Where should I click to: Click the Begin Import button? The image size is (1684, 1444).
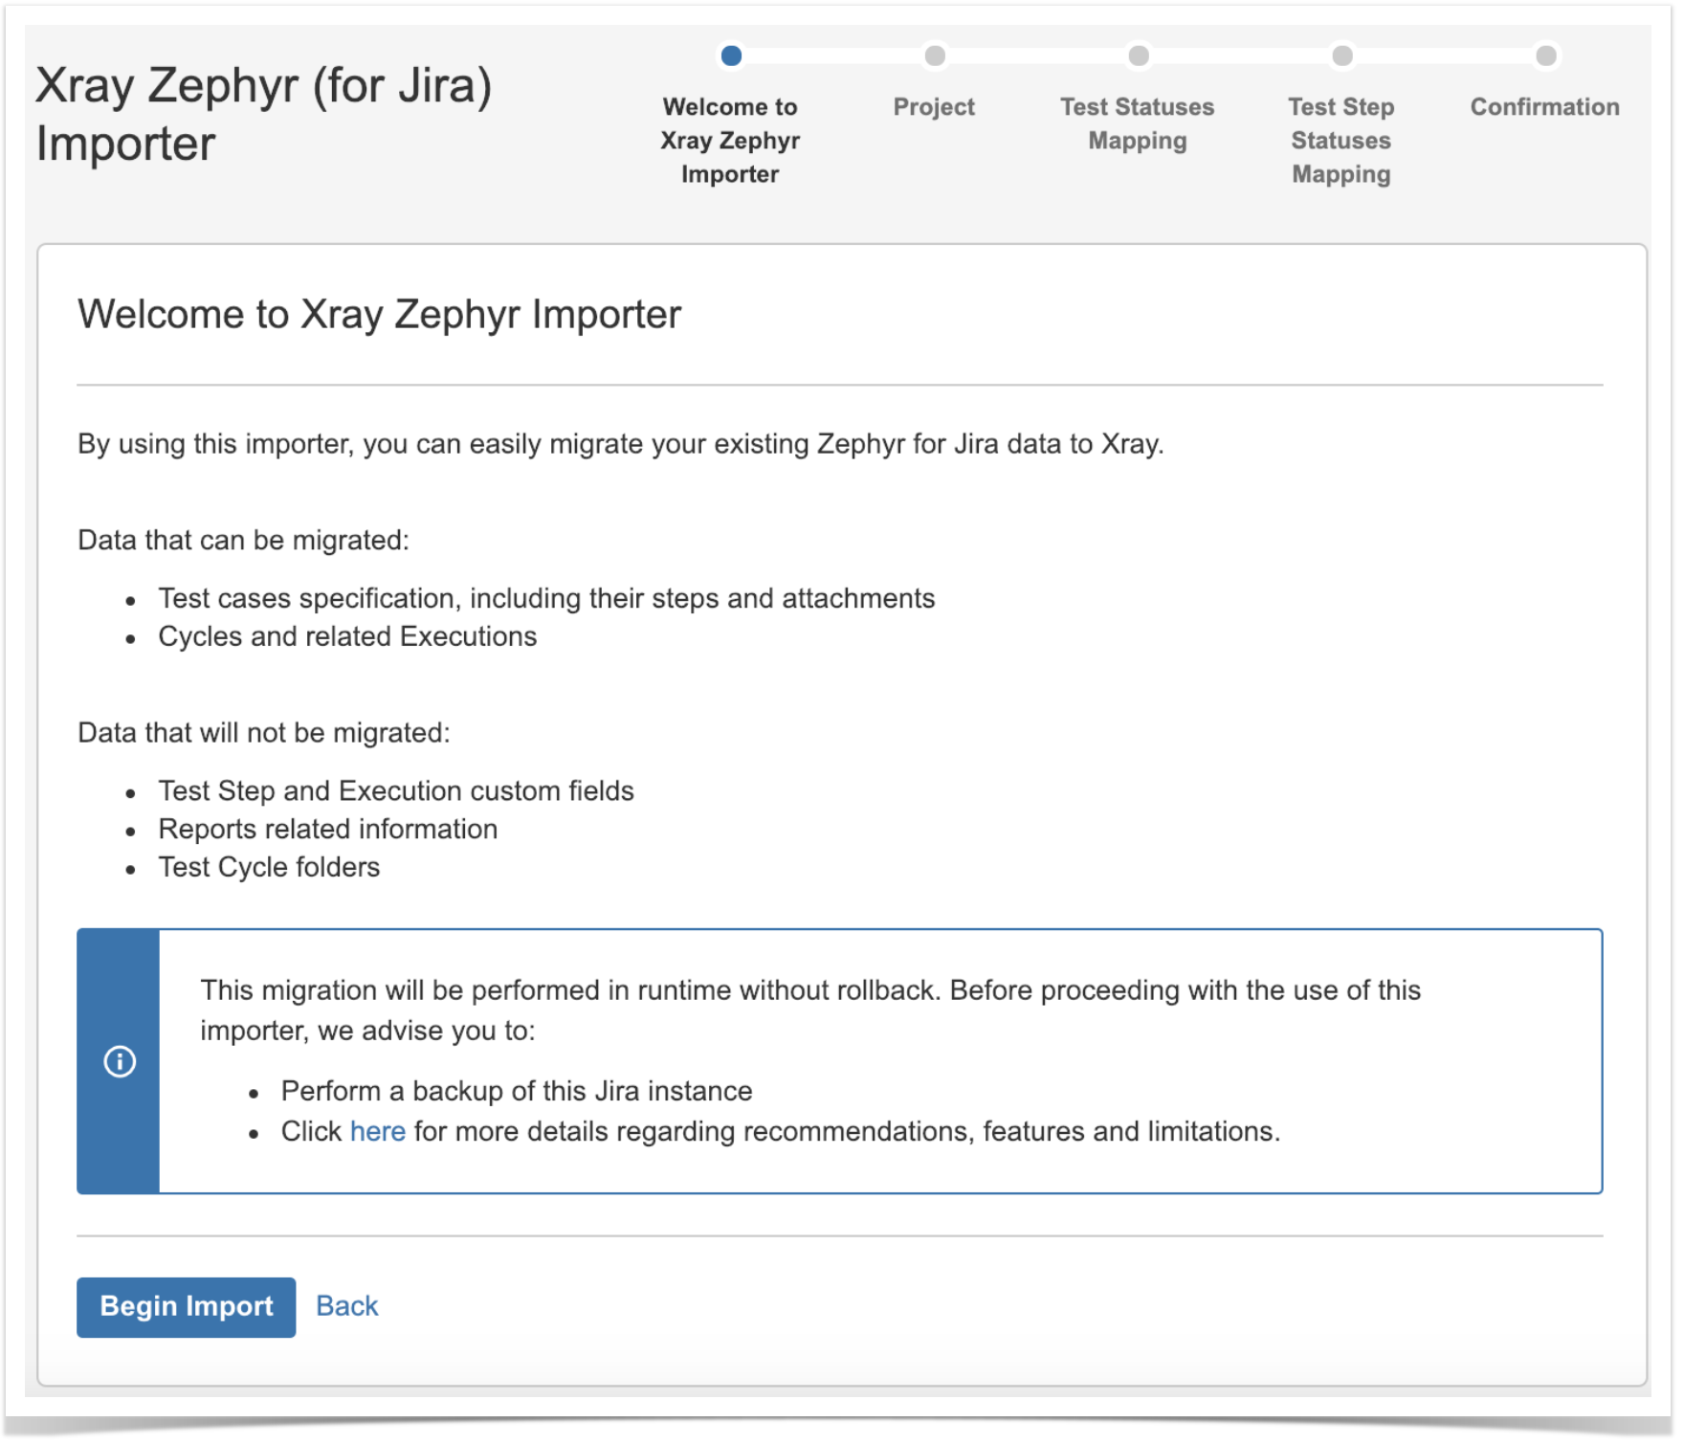186,1306
